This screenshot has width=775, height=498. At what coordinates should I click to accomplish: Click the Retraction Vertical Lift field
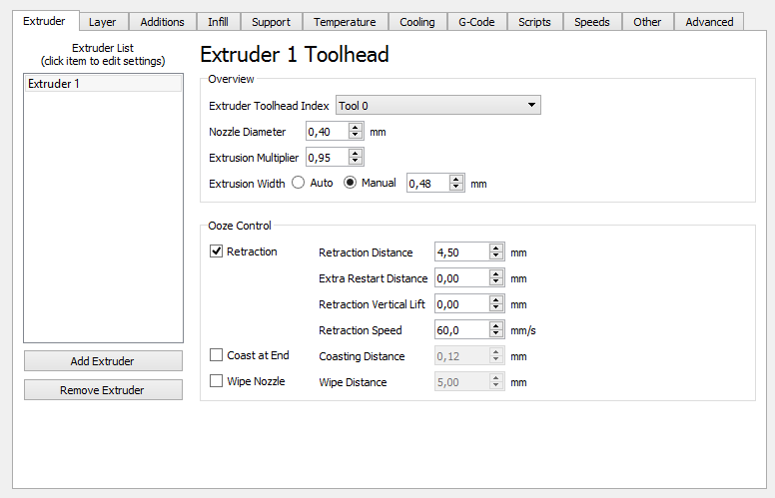(x=462, y=303)
